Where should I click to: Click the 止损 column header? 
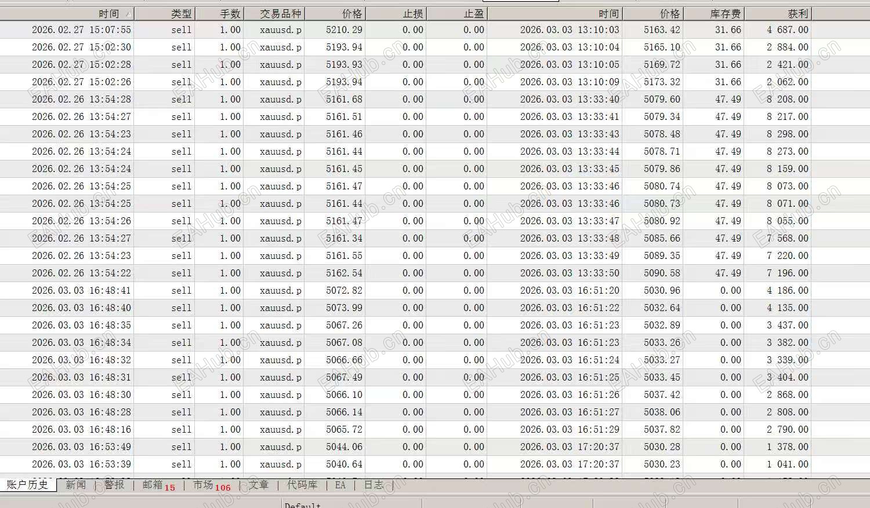tap(412, 13)
